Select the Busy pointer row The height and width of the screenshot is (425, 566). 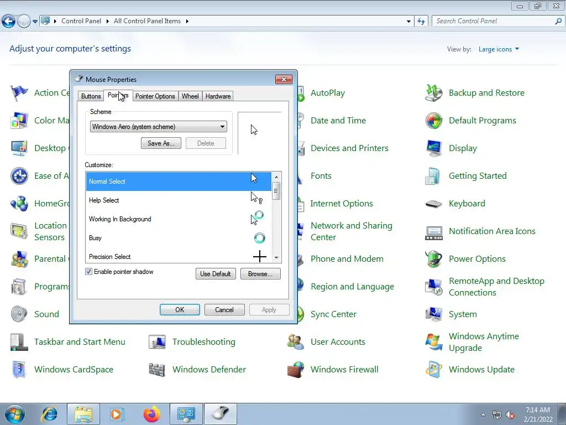[x=179, y=238]
